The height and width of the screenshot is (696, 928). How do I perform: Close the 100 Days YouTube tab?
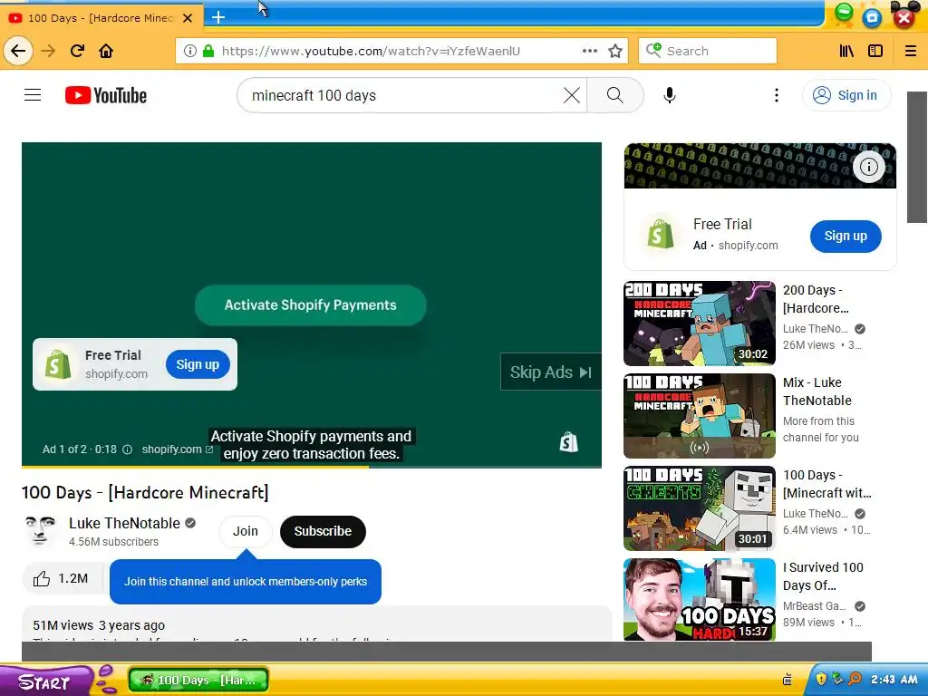(x=188, y=18)
